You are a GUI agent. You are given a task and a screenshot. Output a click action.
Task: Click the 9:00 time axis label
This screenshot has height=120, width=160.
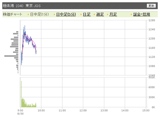pos(20,110)
